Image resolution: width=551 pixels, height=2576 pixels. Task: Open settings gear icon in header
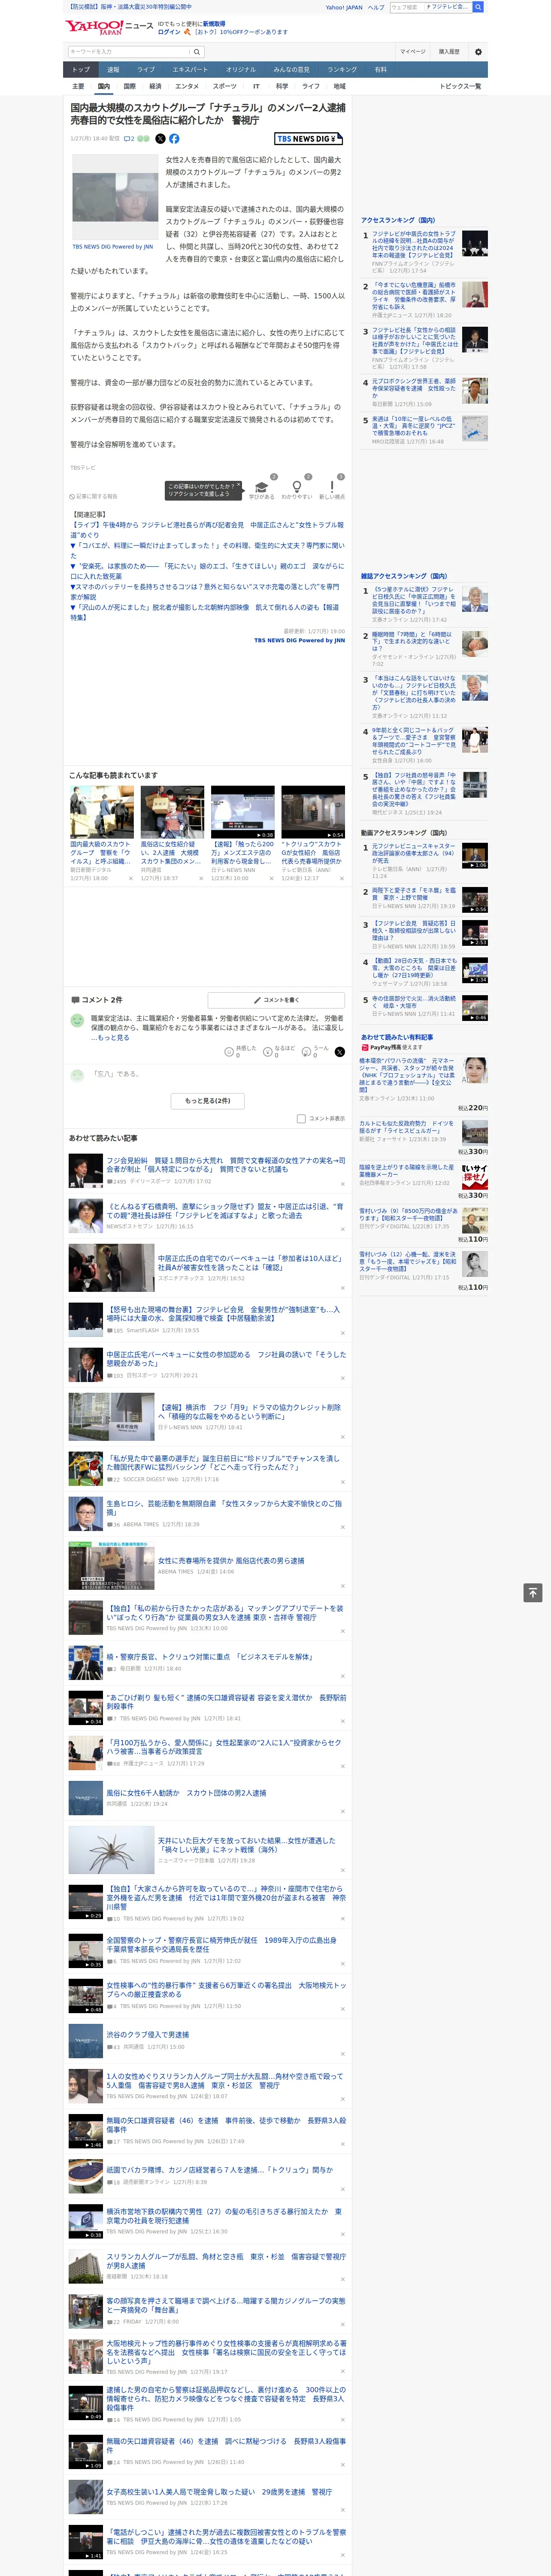pos(478,52)
